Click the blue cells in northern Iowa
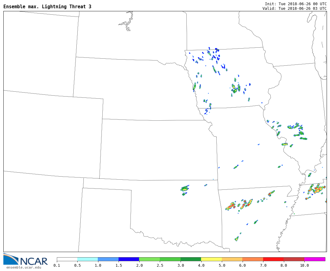The width and height of the screenshot is (330, 271). click(211, 55)
